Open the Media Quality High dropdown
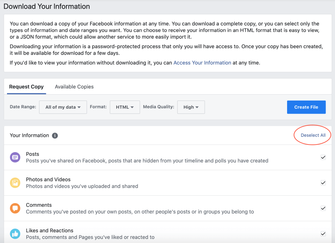The image size is (335, 243). pos(191,107)
